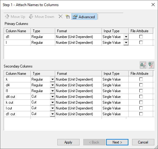158x149 pixels.
Task: Open the Input Type dropdown for d1
Action: pos(126,37)
